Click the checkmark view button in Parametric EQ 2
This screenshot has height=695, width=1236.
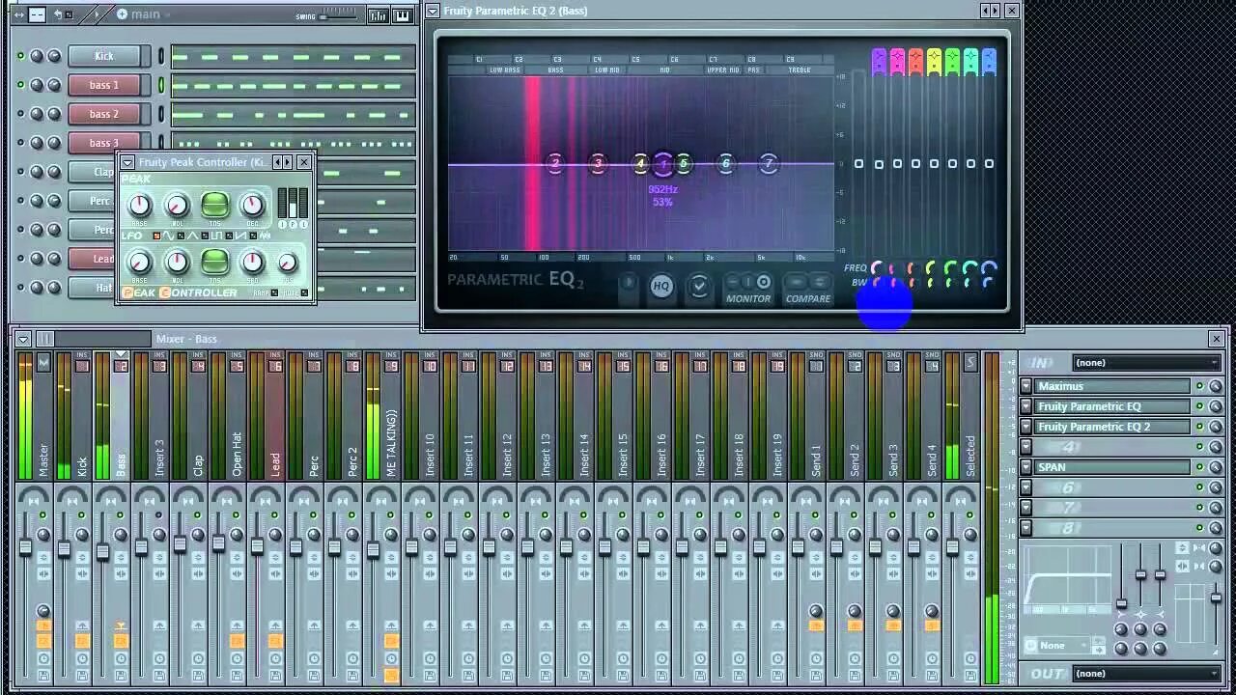(699, 286)
